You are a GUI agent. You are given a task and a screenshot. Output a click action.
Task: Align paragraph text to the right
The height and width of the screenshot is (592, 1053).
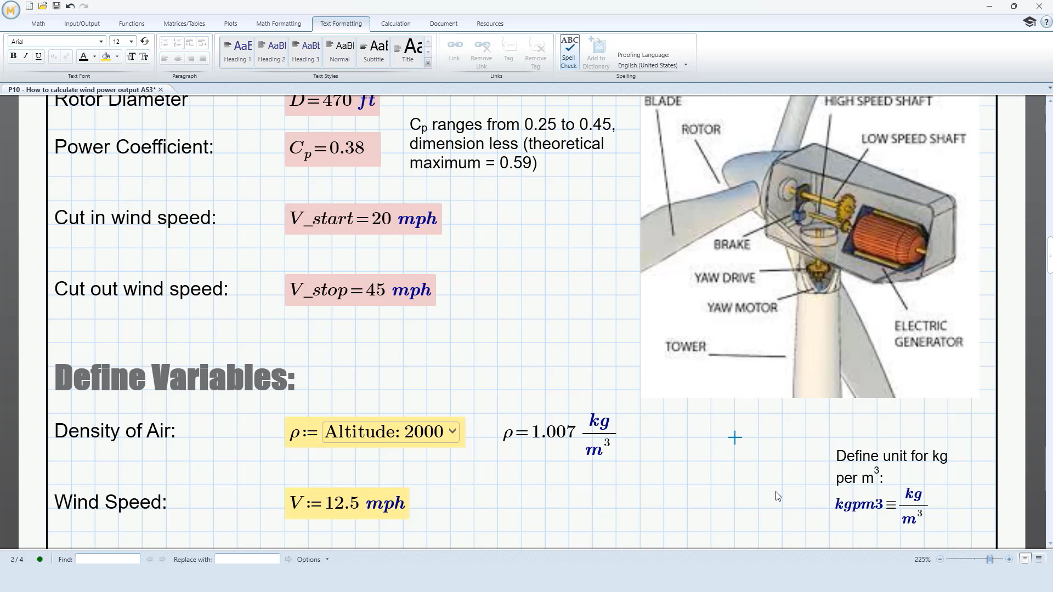point(190,58)
